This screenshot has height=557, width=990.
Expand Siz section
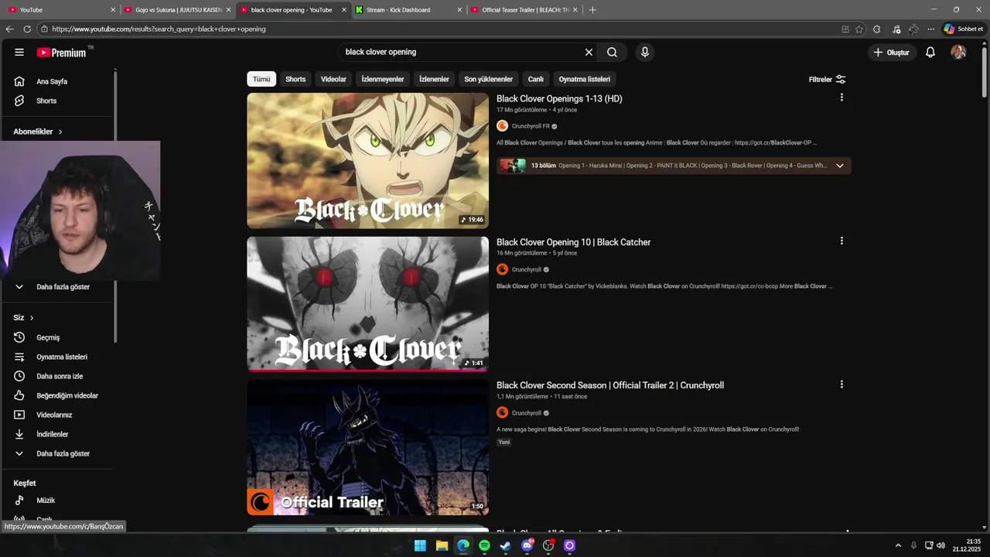pos(23,317)
